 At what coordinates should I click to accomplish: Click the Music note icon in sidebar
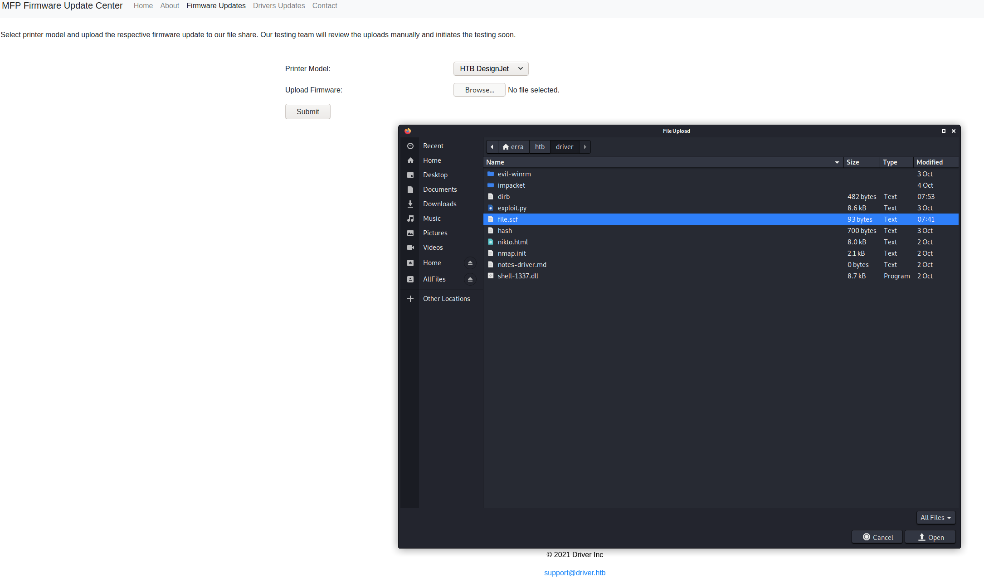(x=410, y=219)
